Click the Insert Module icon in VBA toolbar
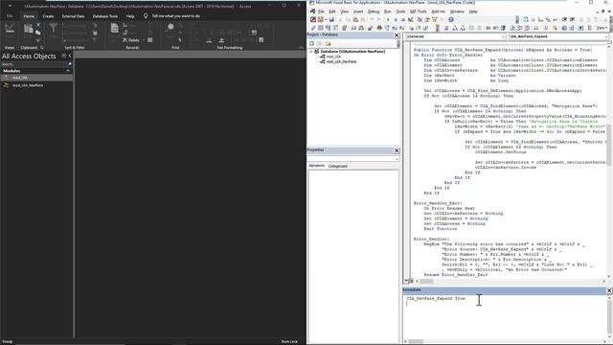Image resolution: width=613 pixels, height=345 pixels. point(321,19)
